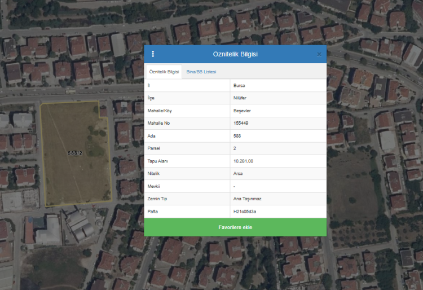Switch to the Bina/BB Listesi tab
423x290 pixels.
pyautogui.click(x=201, y=72)
